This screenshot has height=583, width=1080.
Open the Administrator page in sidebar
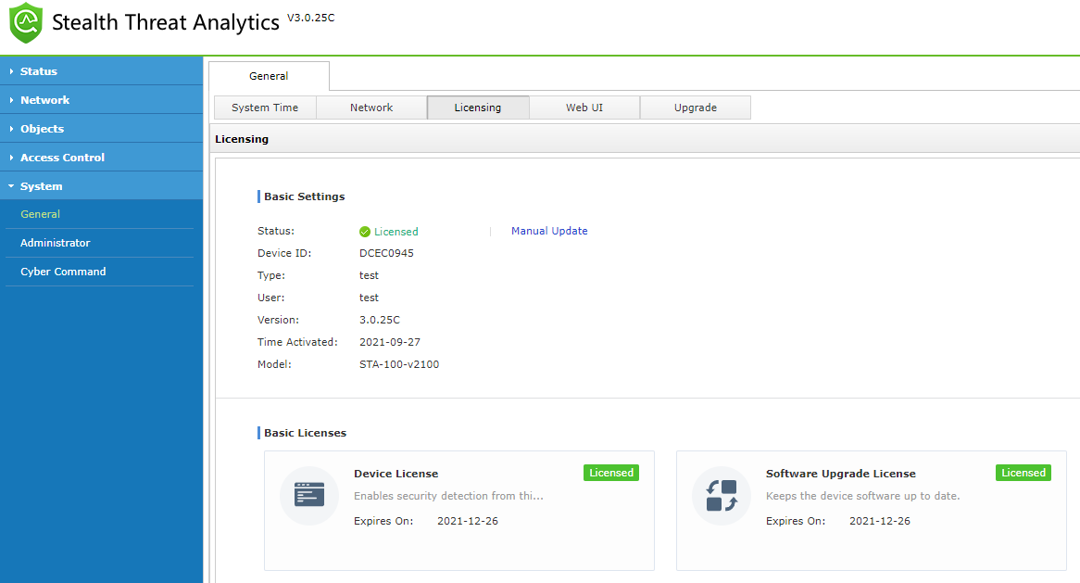[55, 243]
